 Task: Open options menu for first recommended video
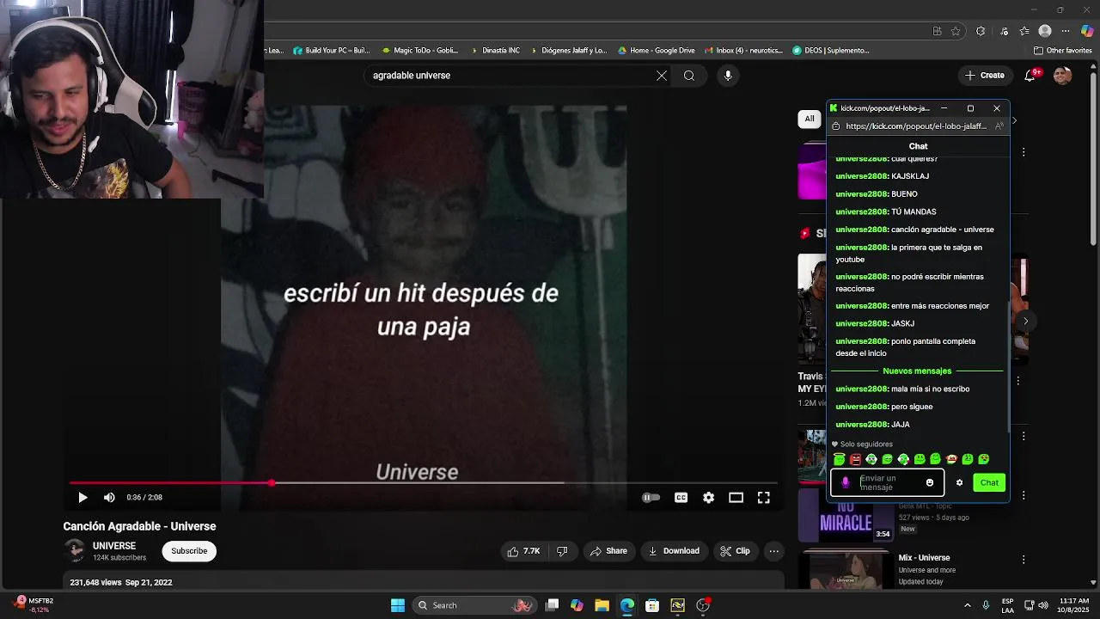coord(1024,152)
